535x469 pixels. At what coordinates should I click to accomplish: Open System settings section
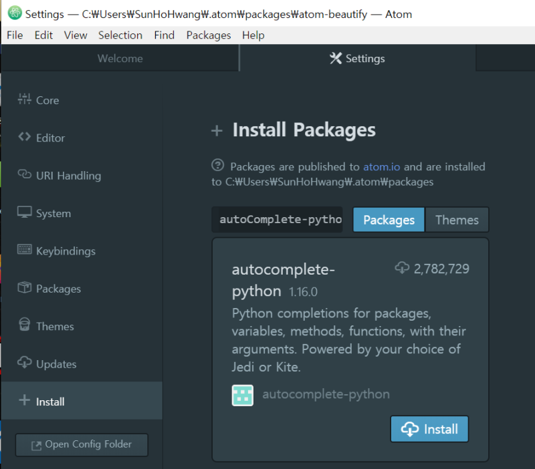(82, 213)
